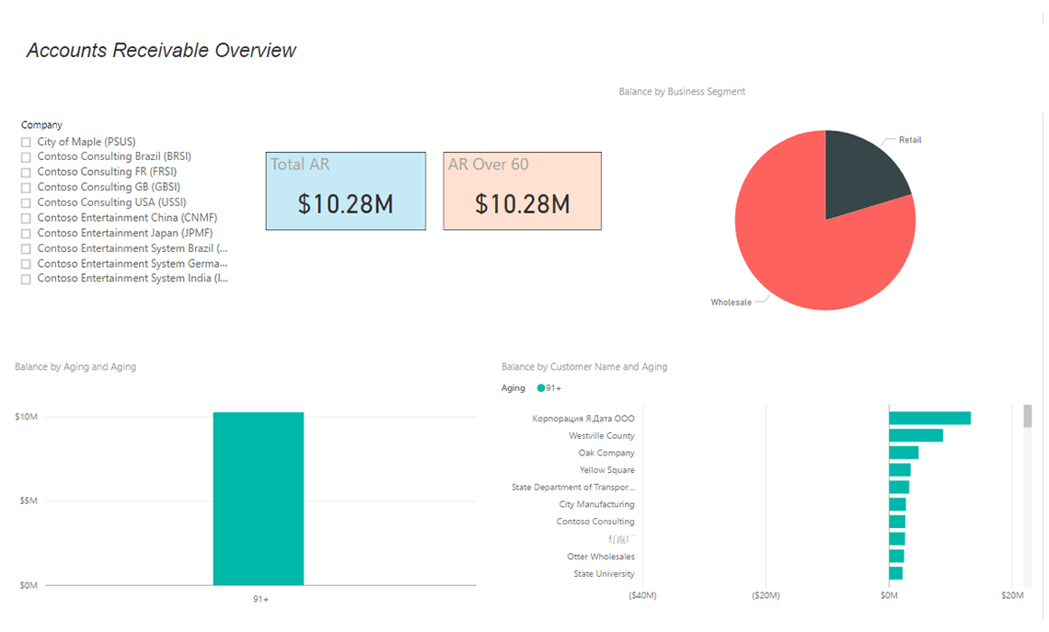The height and width of the screenshot is (632, 1049).
Task: Click the Accounts Receivable Overview title
Action: 161,51
